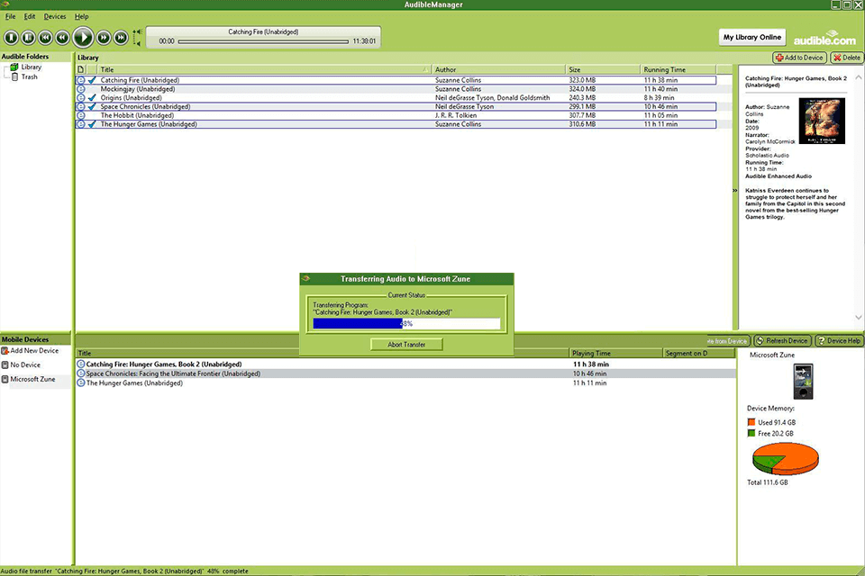This screenshot has width=865, height=576.
Task: Click the playback position slider track
Action: coord(263,41)
